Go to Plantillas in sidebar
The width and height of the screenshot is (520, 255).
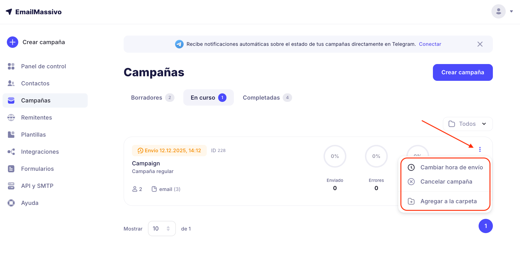pyautogui.click(x=33, y=135)
